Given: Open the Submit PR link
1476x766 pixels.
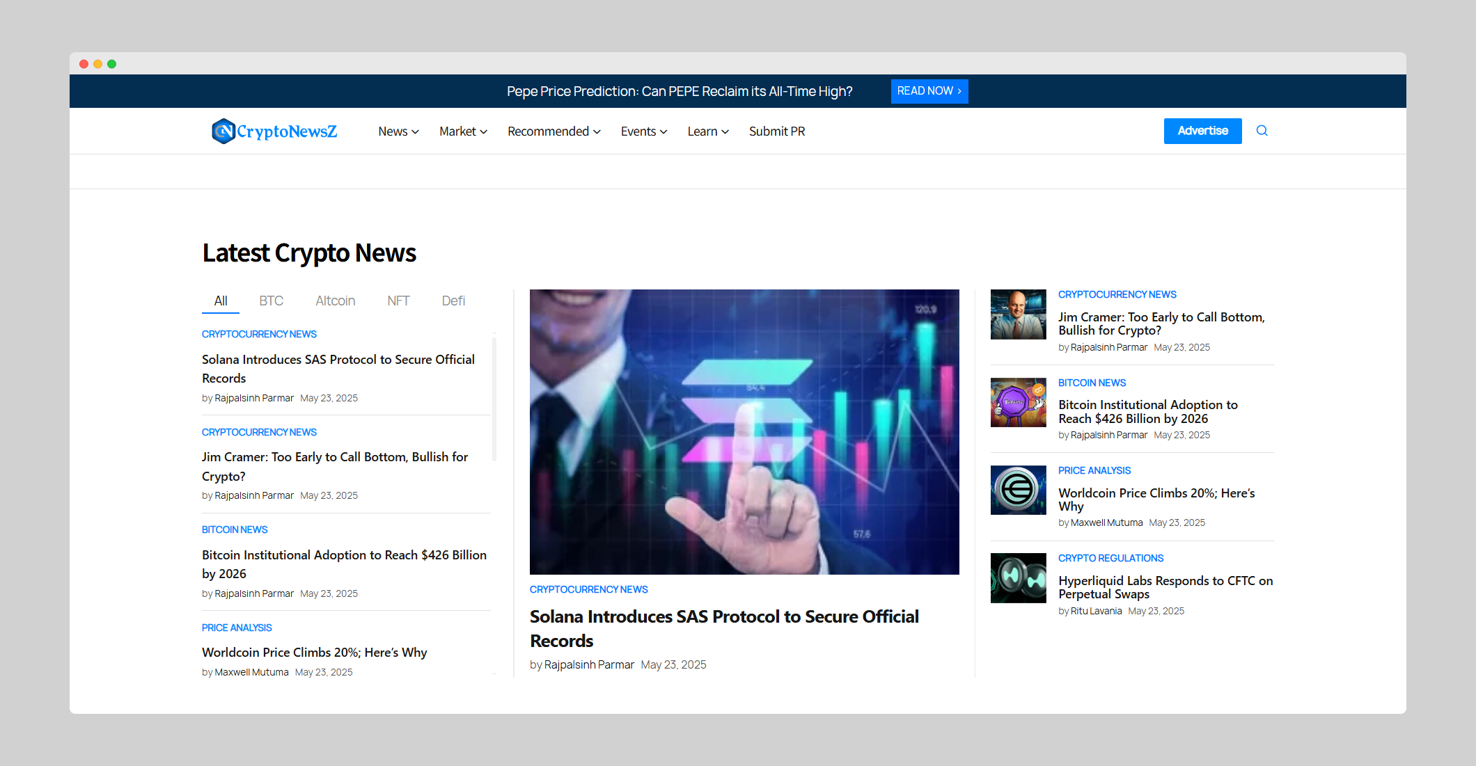Looking at the screenshot, I should click(x=776, y=131).
